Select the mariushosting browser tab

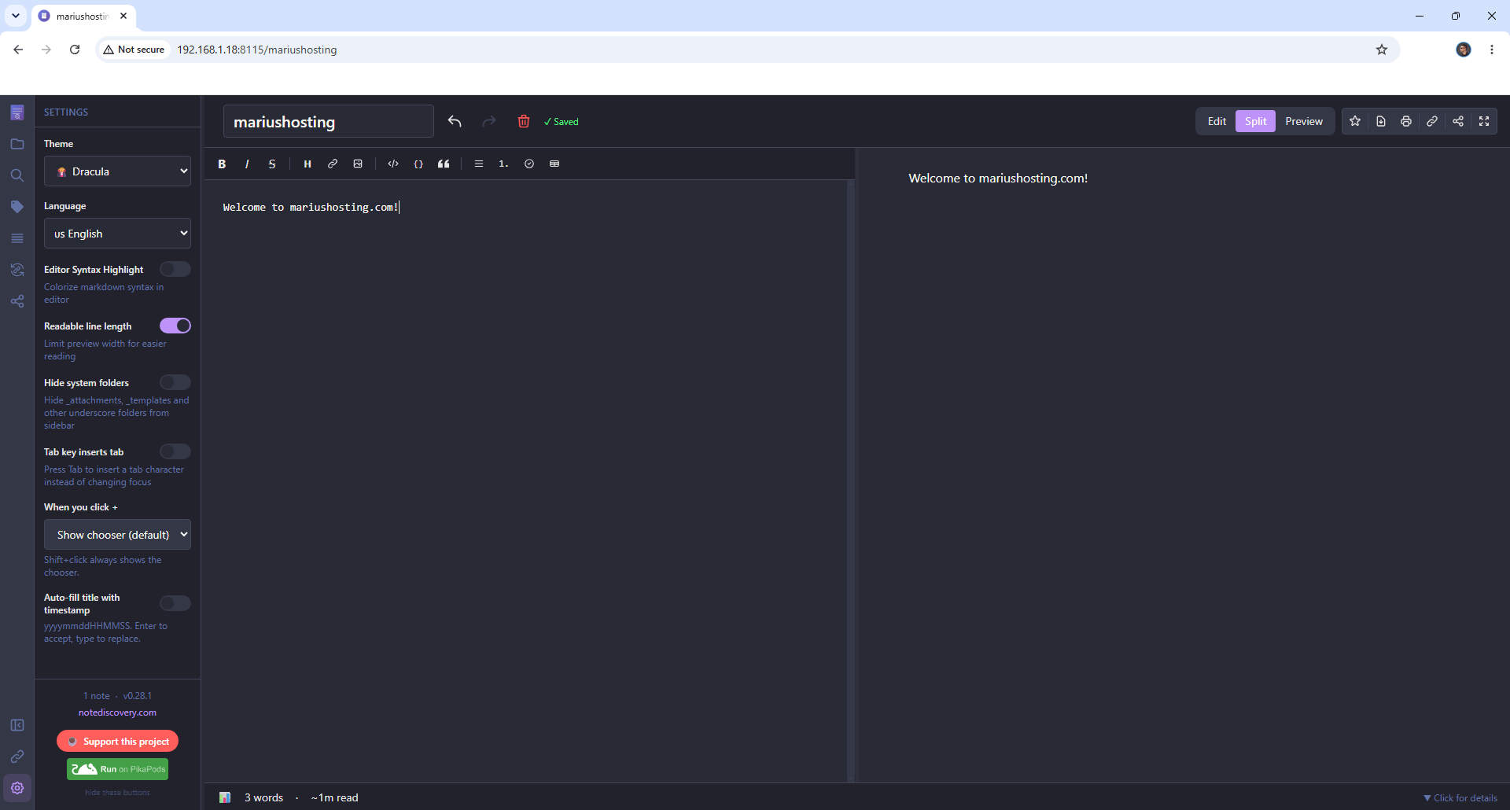pyautogui.click(x=83, y=16)
